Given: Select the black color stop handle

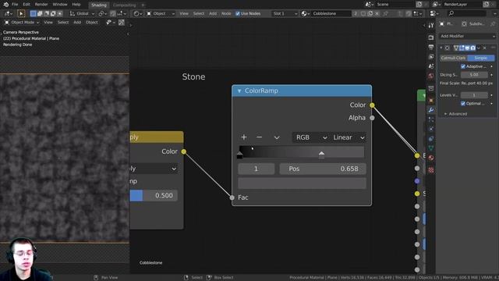Looking at the screenshot, I should (x=239, y=155).
